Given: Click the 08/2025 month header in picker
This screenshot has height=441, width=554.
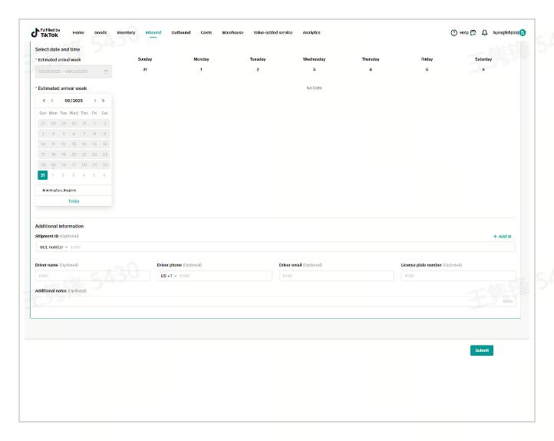Looking at the screenshot, I should click(x=74, y=101).
